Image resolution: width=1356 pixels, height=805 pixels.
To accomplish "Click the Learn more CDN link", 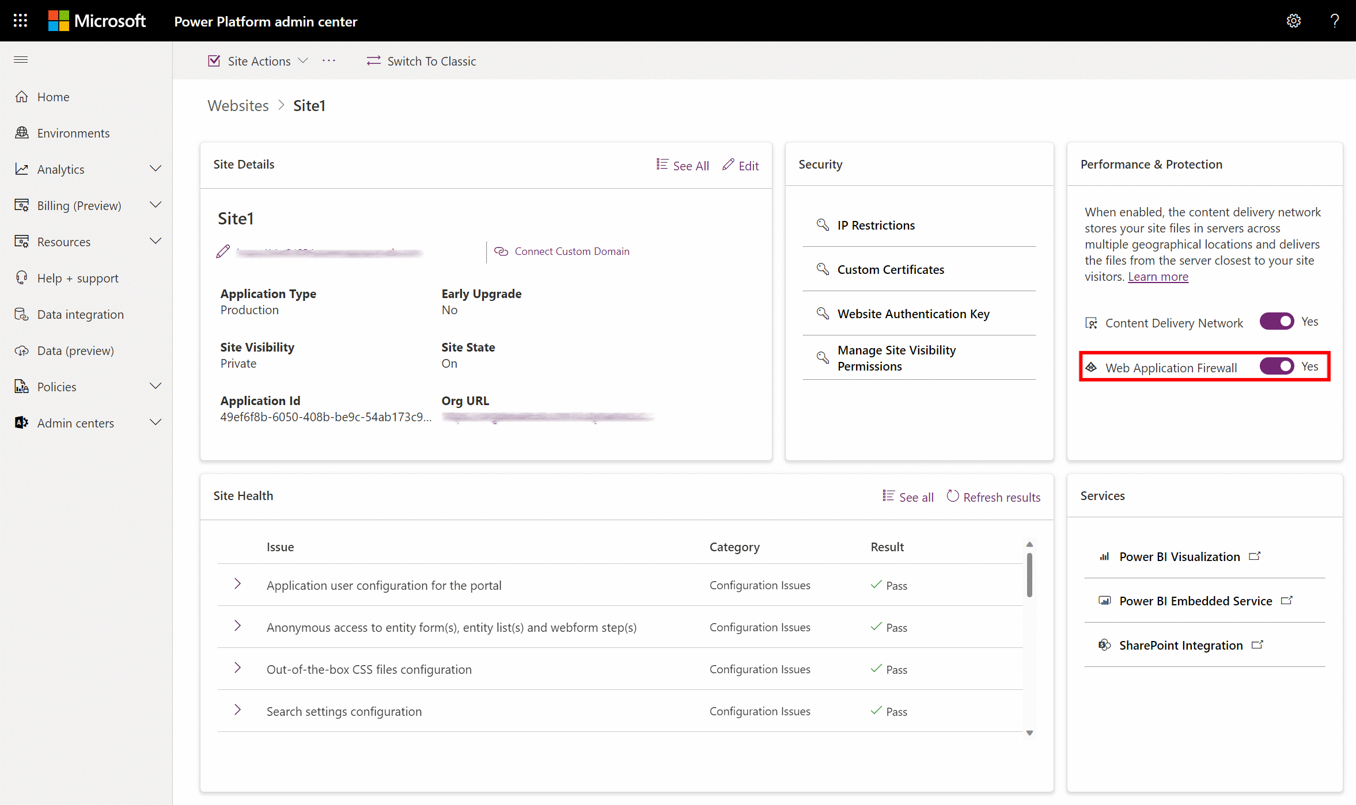I will 1157,277.
